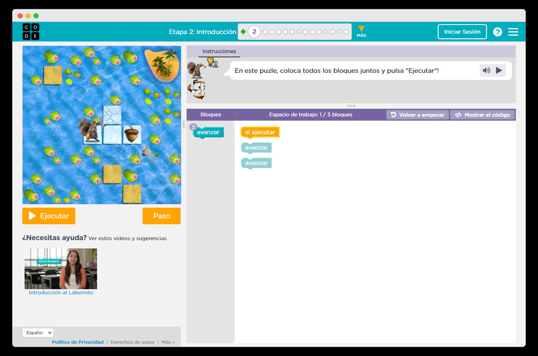Open the hamburger menu in the header

coord(513,31)
